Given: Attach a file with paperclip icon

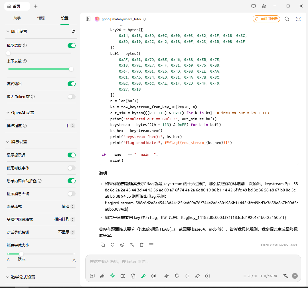Looking at the screenshot, I should [x=102, y=276].
